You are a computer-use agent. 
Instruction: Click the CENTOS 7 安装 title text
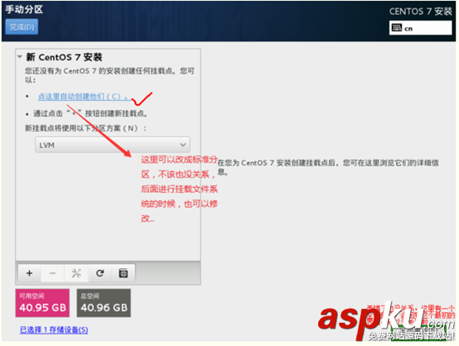point(420,11)
